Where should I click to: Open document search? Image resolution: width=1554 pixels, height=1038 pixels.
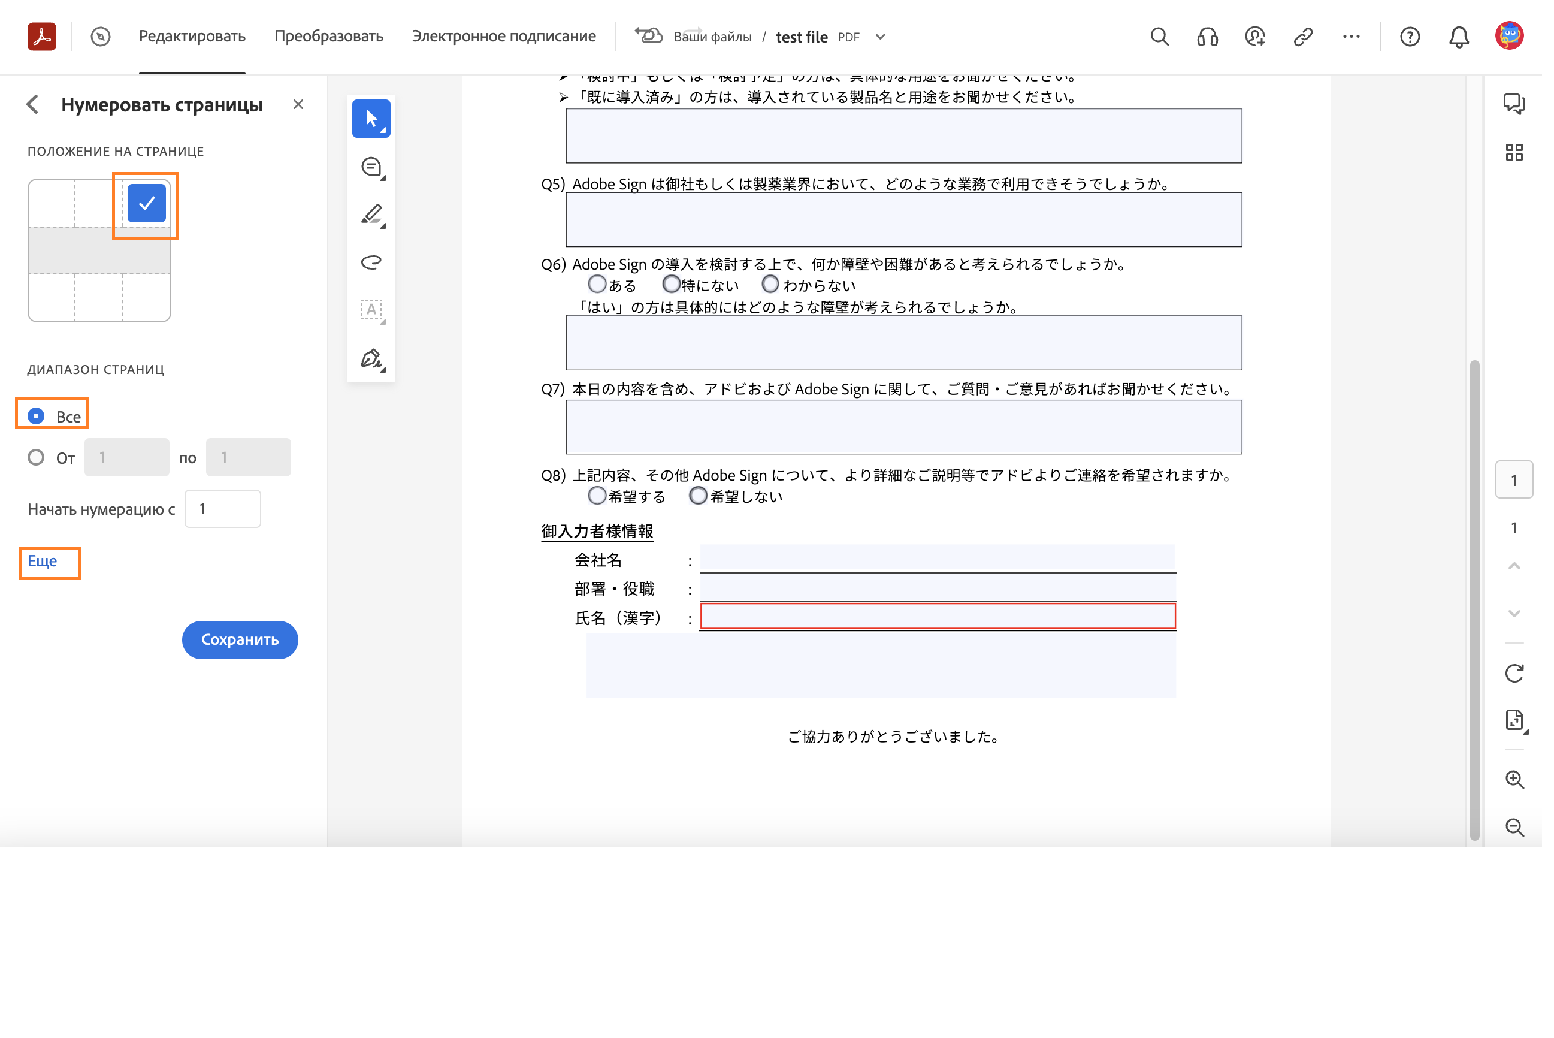1160,37
